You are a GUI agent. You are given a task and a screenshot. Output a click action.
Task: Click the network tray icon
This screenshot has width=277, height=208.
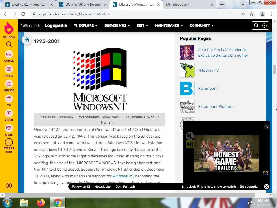point(250,203)
